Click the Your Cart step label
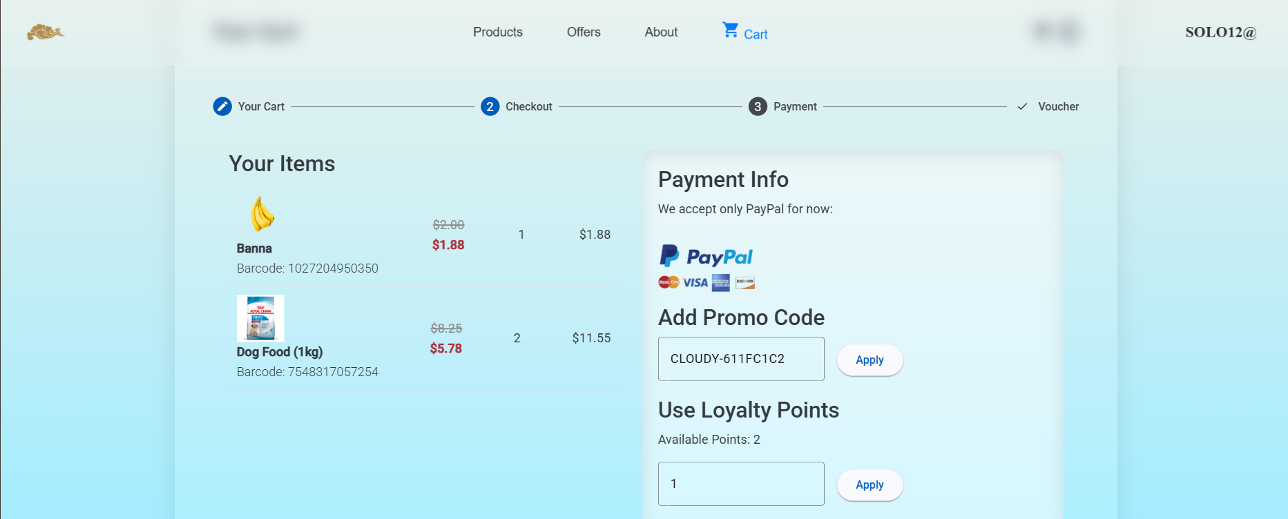Screen dimensions: 1288x519 coord(261,106)
